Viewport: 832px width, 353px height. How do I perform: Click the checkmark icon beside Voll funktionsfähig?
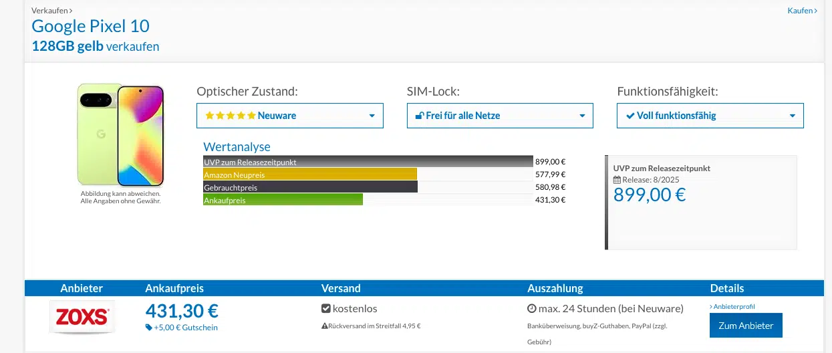pos(630,116)
